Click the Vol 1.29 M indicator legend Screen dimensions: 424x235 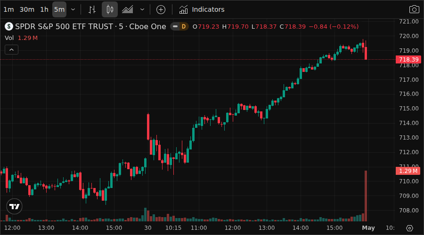click(21, 38)
